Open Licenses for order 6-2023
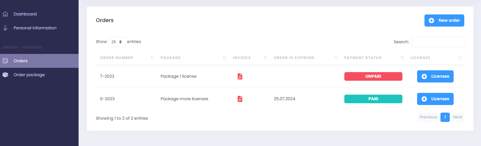The image size is (481, 146). [x=435, y=99]
